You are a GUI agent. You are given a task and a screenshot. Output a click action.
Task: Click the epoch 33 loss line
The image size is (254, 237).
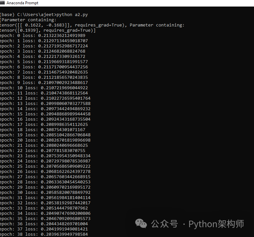tap(44, 208)
